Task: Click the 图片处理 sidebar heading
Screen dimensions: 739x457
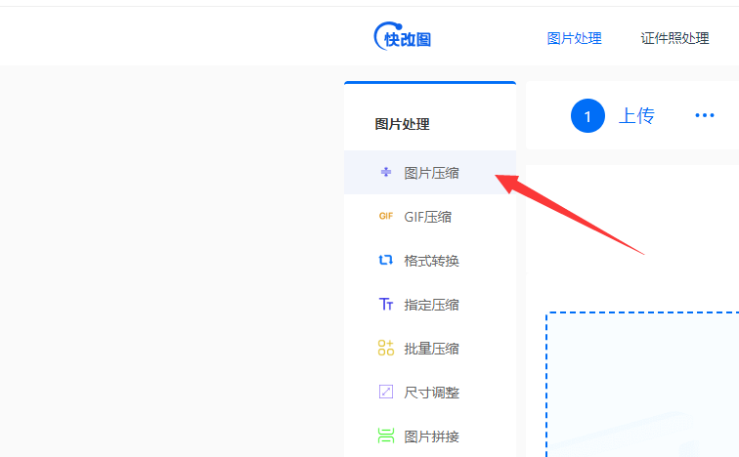Action: click(402, 124)
